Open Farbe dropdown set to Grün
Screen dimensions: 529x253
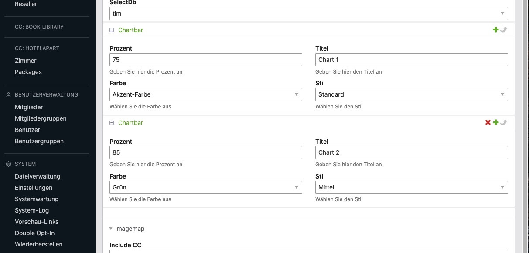click(205, 187)
